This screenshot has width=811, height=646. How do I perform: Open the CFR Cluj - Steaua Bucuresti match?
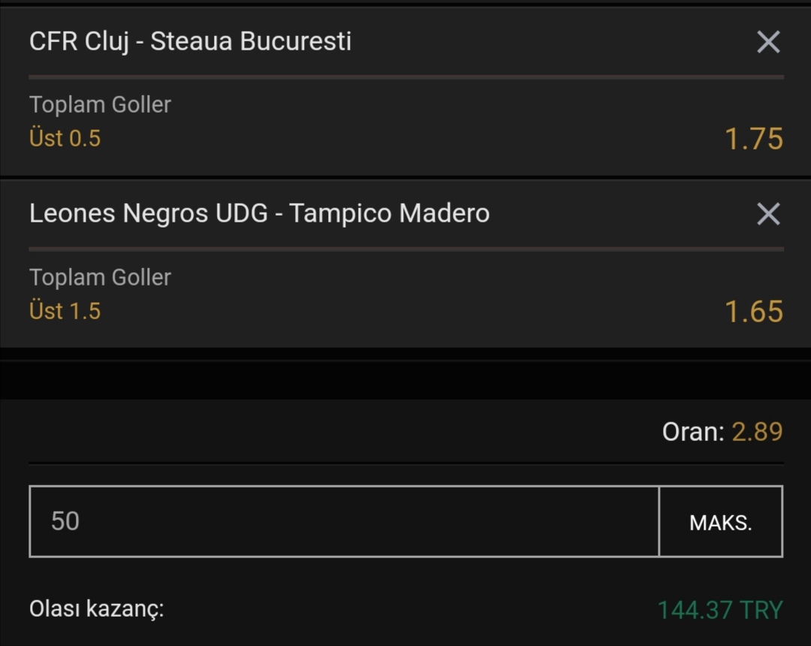click(190, 41)
